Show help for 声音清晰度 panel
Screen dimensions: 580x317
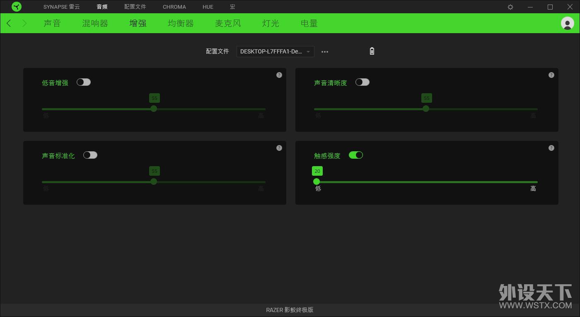coord(551,75)
